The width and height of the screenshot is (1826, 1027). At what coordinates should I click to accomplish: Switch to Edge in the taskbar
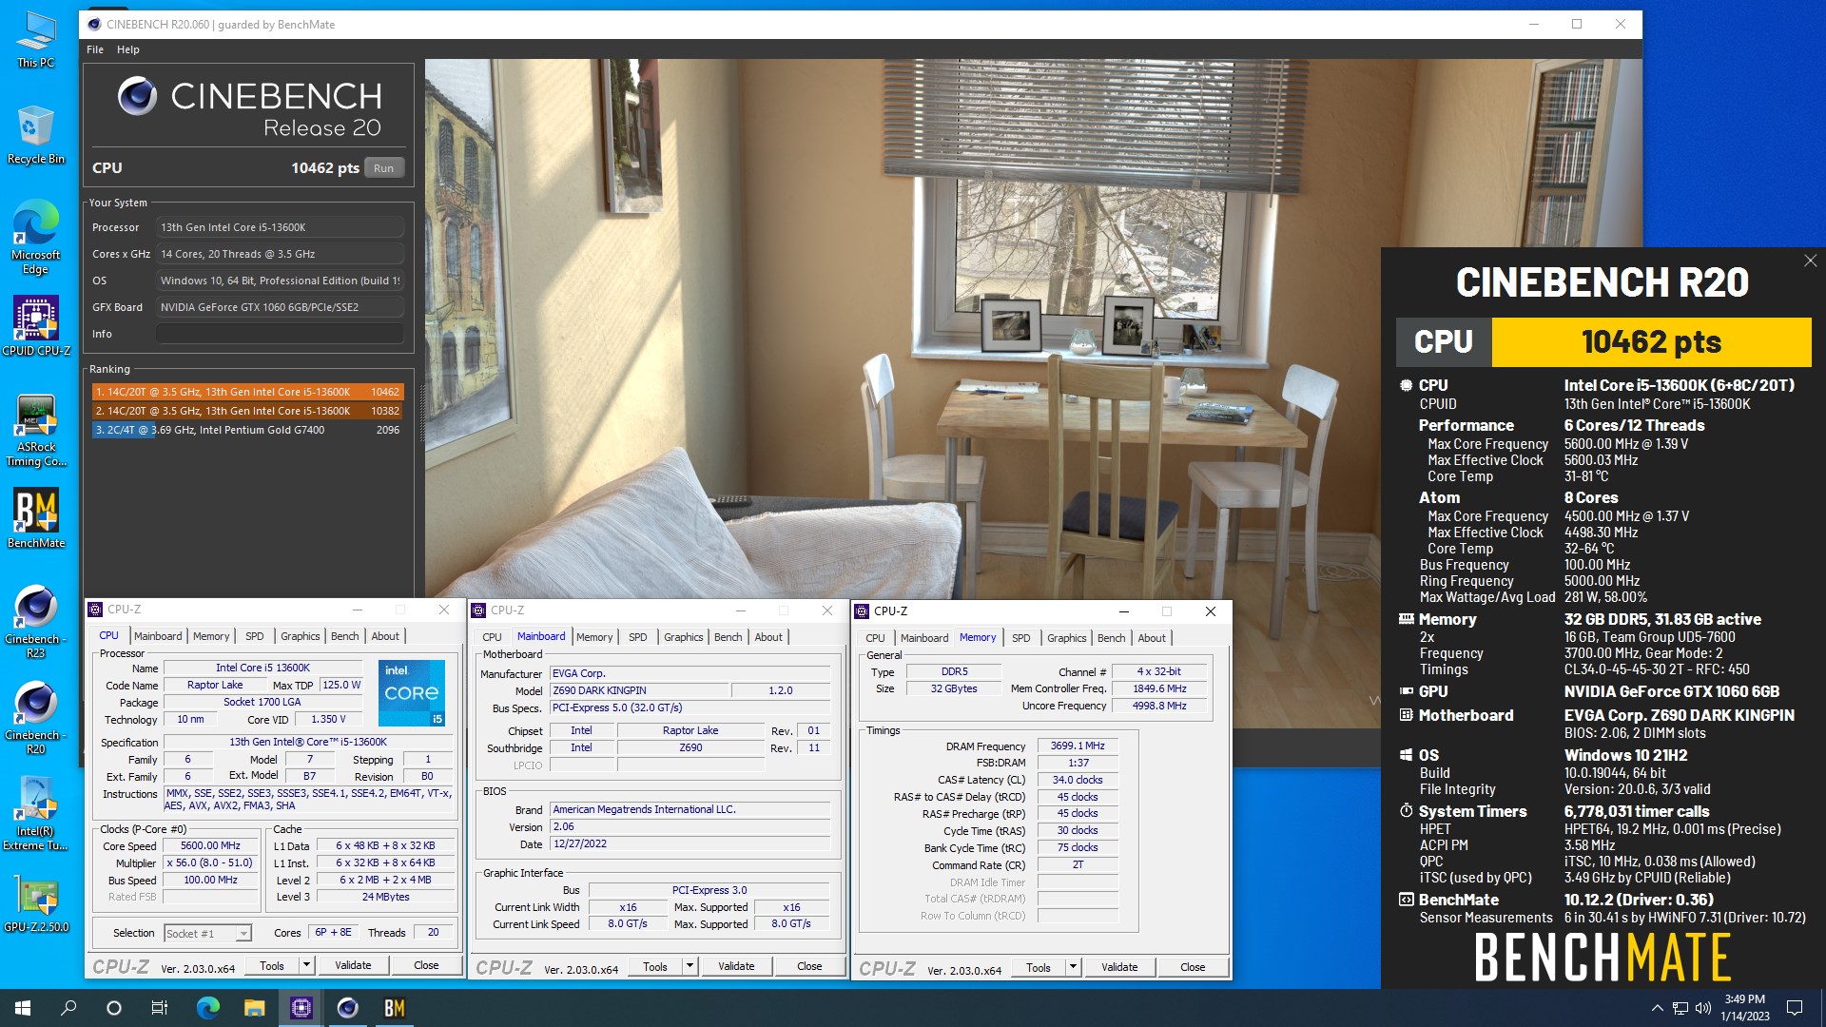pyautogui.click(x=207, y=1008)
